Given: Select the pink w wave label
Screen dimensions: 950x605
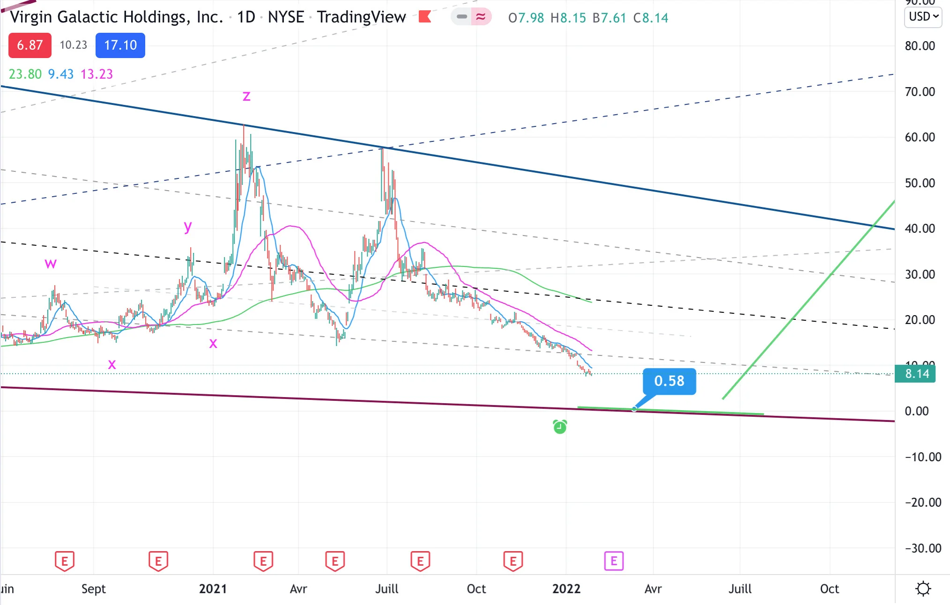Looking at the screenshot, I should (51, 263).
